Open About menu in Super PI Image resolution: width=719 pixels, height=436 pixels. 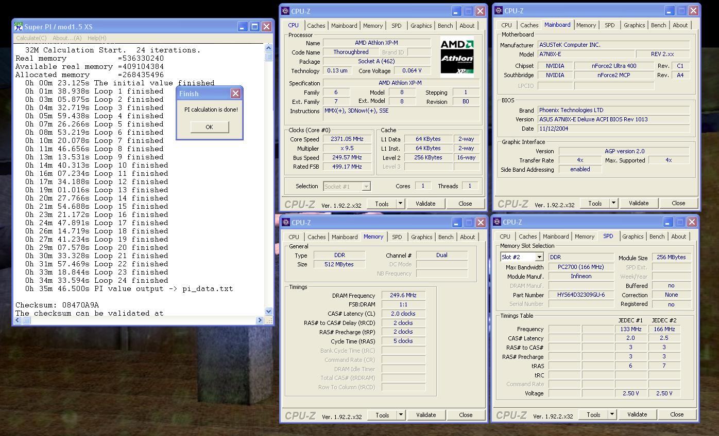pos(67,38)
